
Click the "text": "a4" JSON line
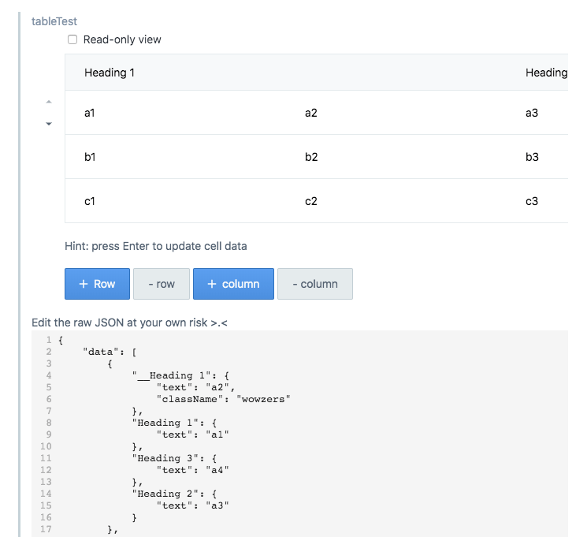click(x=193, y=470)
